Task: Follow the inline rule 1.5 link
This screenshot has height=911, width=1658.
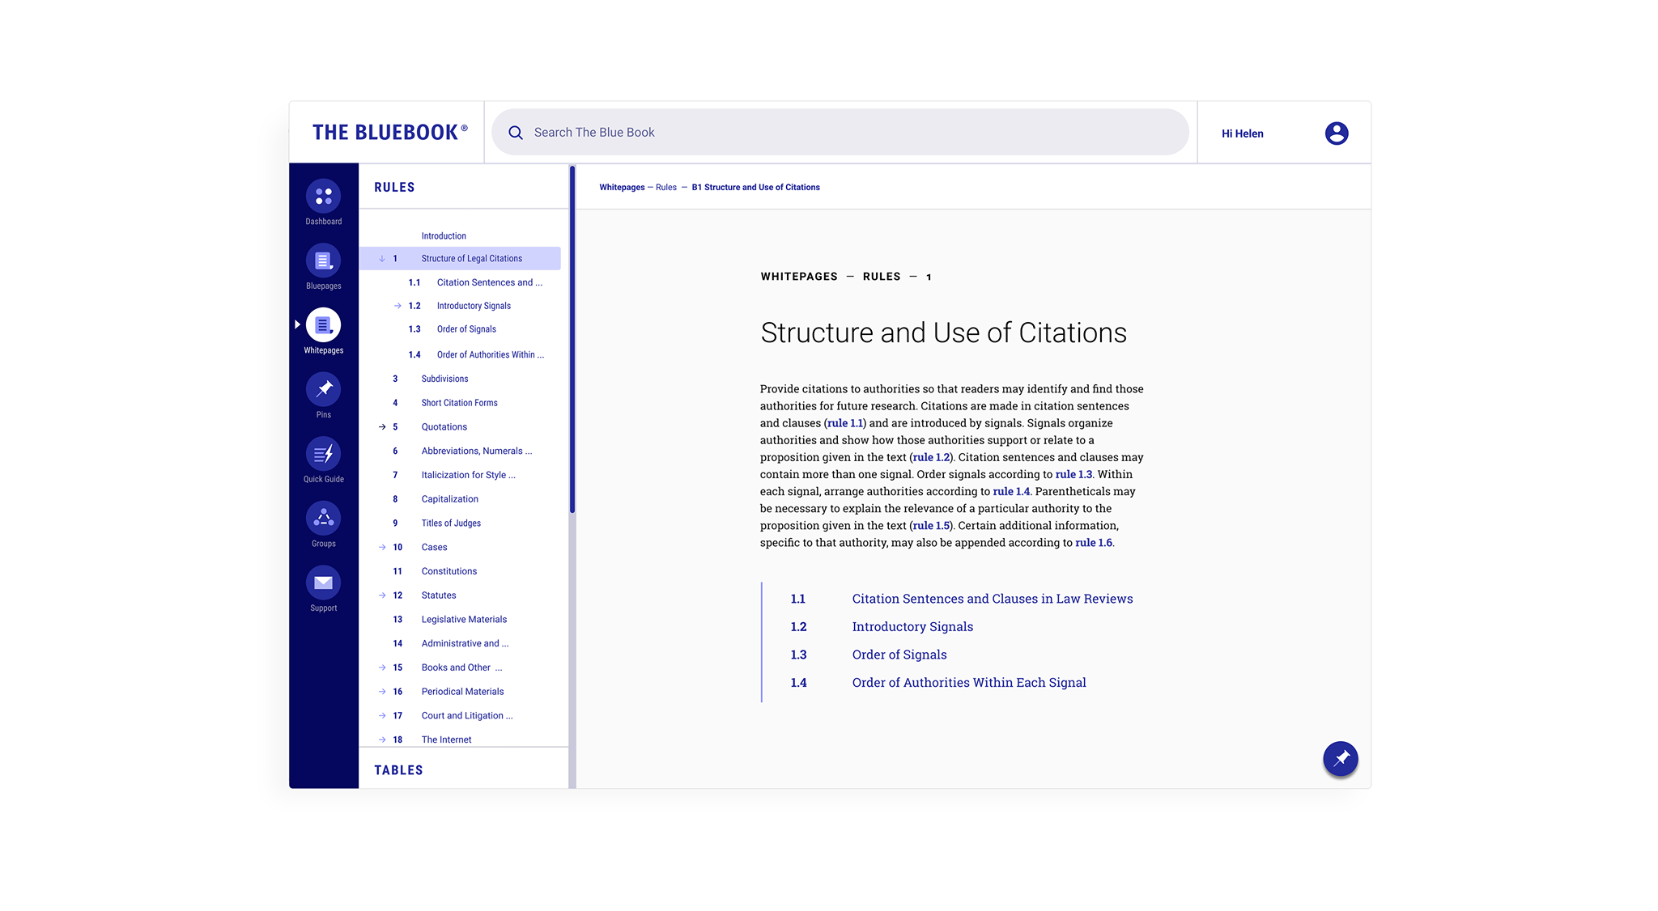Action: click(x=931, y=525)
